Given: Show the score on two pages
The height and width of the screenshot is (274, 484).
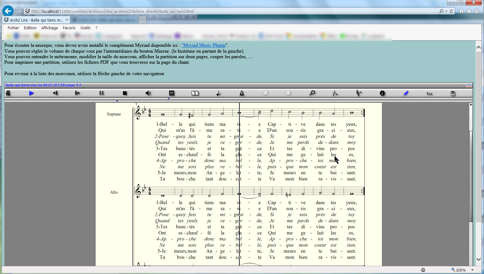Looking at the screenshot, I should [x=195, y=93].
